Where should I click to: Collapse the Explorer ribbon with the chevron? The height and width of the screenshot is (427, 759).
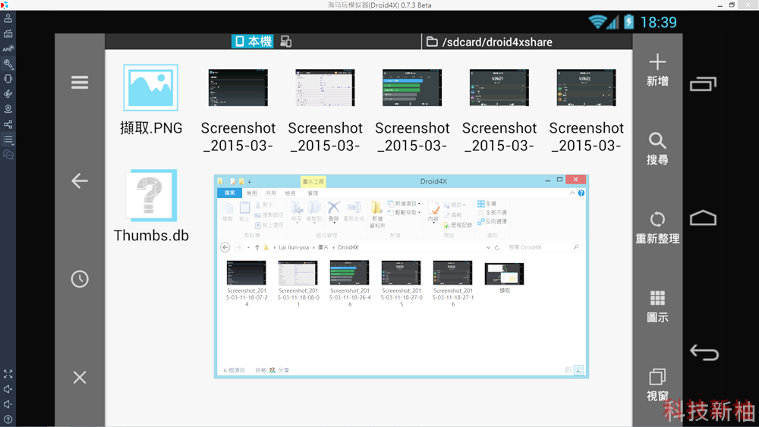pyautogui.click(x=572, y=193)
